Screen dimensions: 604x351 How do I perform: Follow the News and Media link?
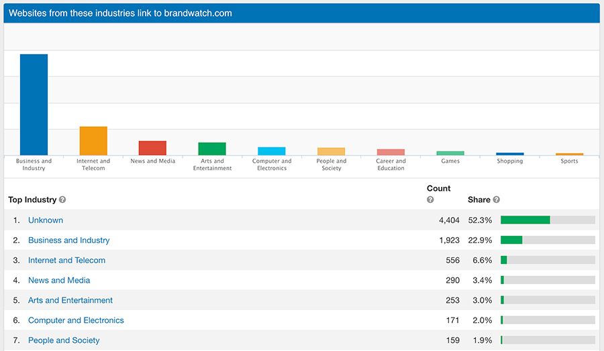pyautogui.click(x=59, y=280)
